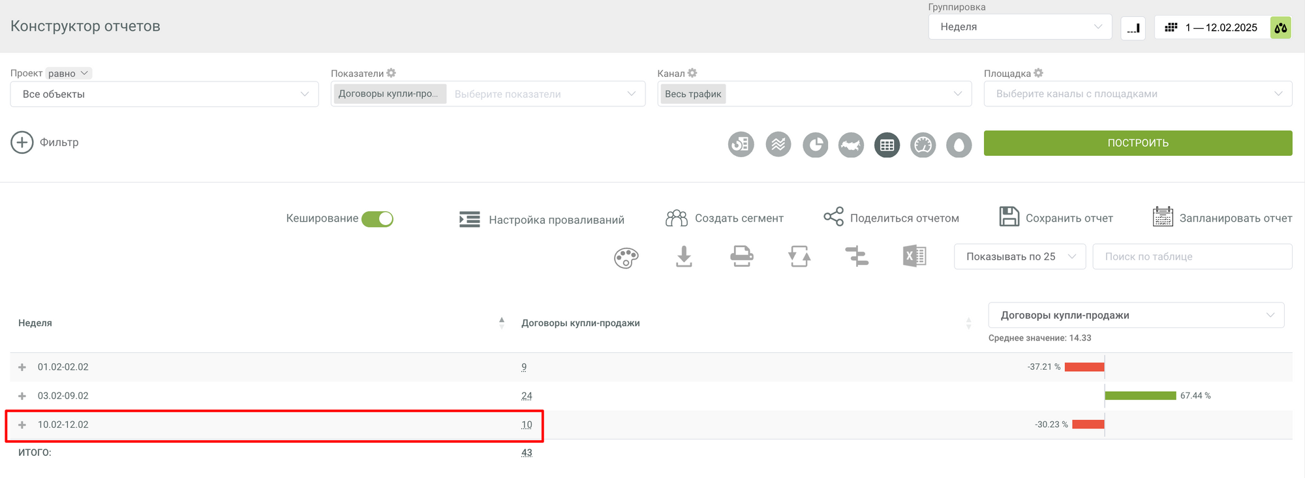Expand the 03.02-09.02 week row
Image resolution: width=1305 pixels, height=478 pixels.
(x=22, y=396)
